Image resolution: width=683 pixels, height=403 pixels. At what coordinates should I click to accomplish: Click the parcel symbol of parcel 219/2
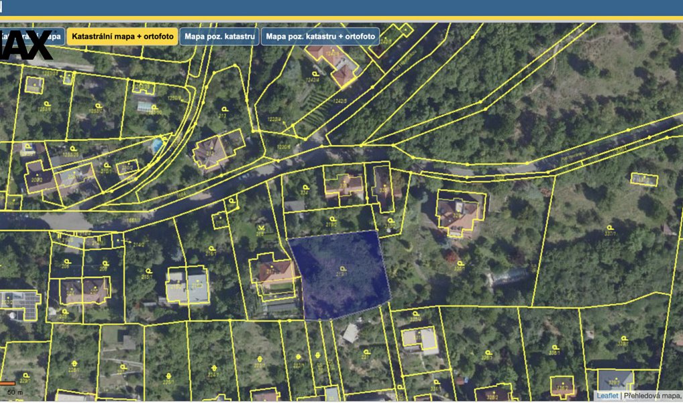332,219
